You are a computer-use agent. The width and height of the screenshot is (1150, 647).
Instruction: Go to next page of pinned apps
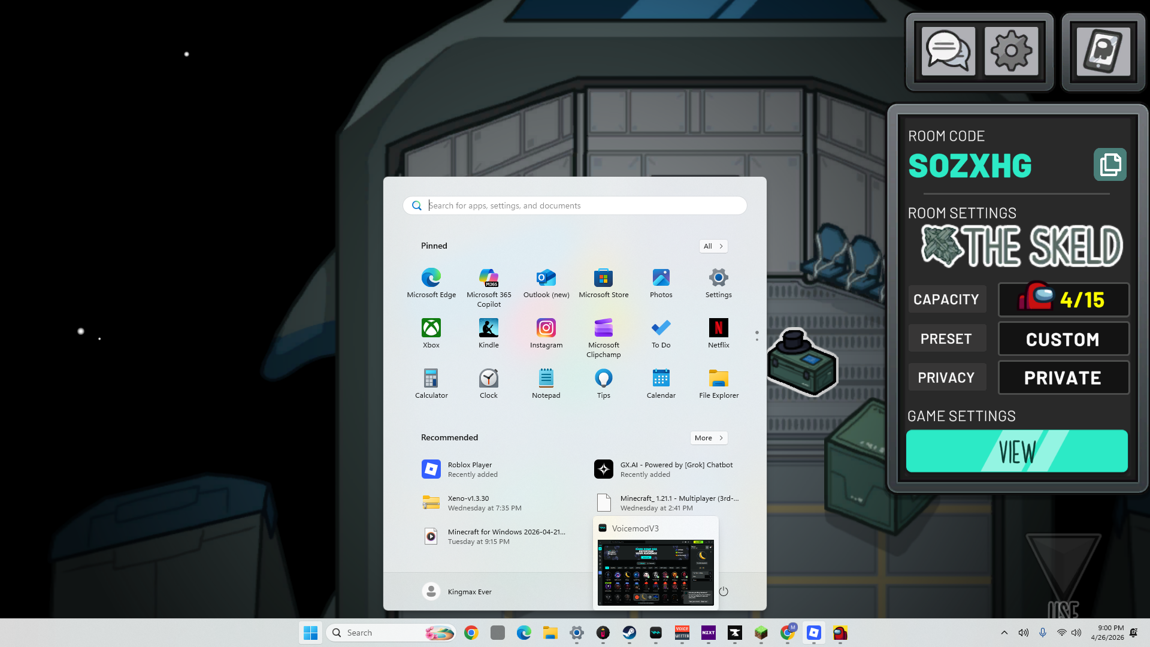757,340
